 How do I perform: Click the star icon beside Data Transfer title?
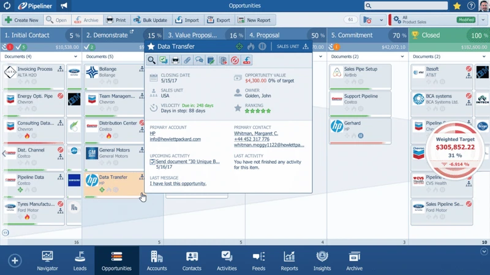[x=151, y=46]
